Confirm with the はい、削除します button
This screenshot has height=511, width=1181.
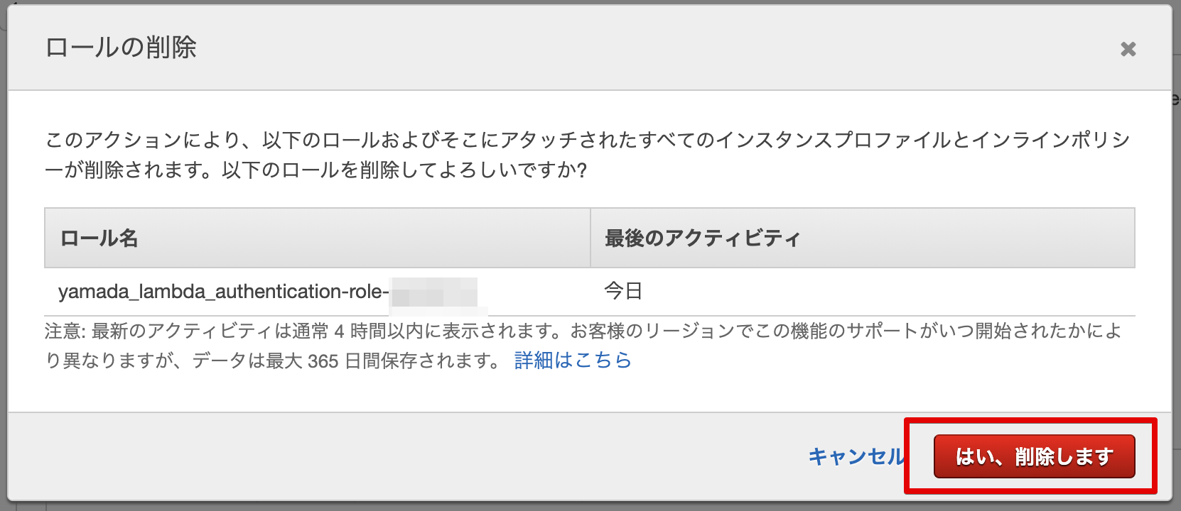[1034, 456]
